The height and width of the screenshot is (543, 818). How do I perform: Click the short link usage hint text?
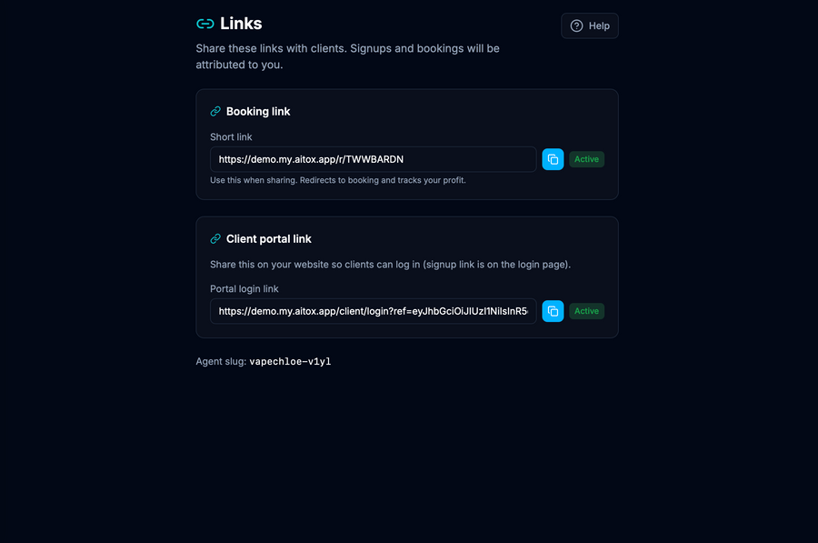(x=338, y=180)
